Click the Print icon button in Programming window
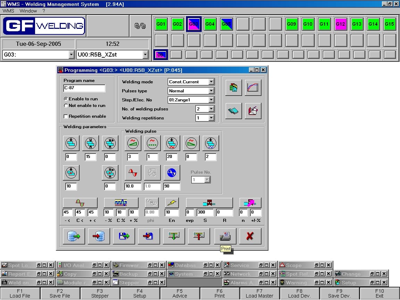Screen dimensions: 400x300 (225, 236)
